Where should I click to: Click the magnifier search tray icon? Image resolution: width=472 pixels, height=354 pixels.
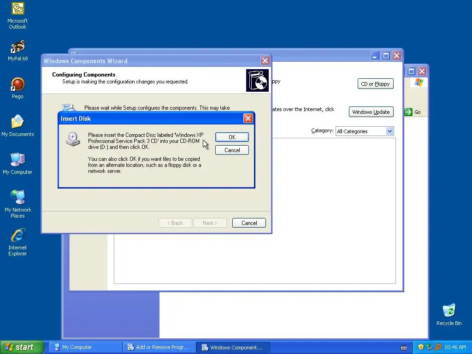438,347
